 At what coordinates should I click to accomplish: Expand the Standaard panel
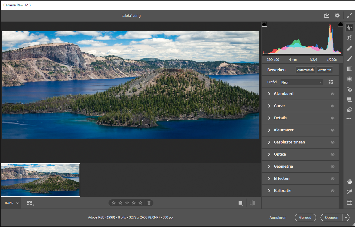[x=284, y=94]
